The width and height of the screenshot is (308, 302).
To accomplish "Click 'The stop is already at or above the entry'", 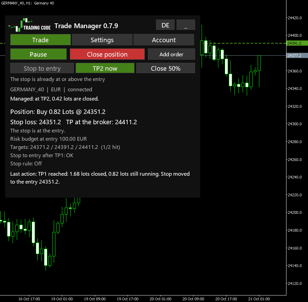I will 57,79.
